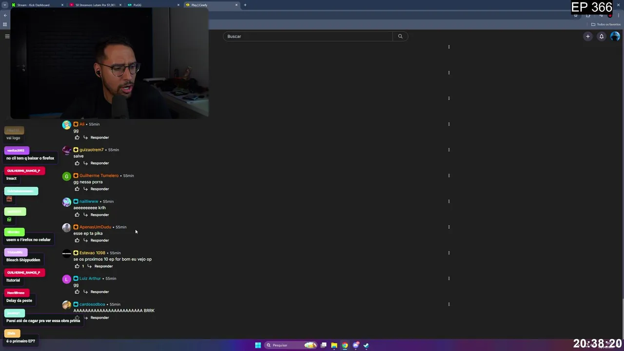Close the PixGG tab
The width and height of the screenshot is (624, 351).
[x=178, y=5]
